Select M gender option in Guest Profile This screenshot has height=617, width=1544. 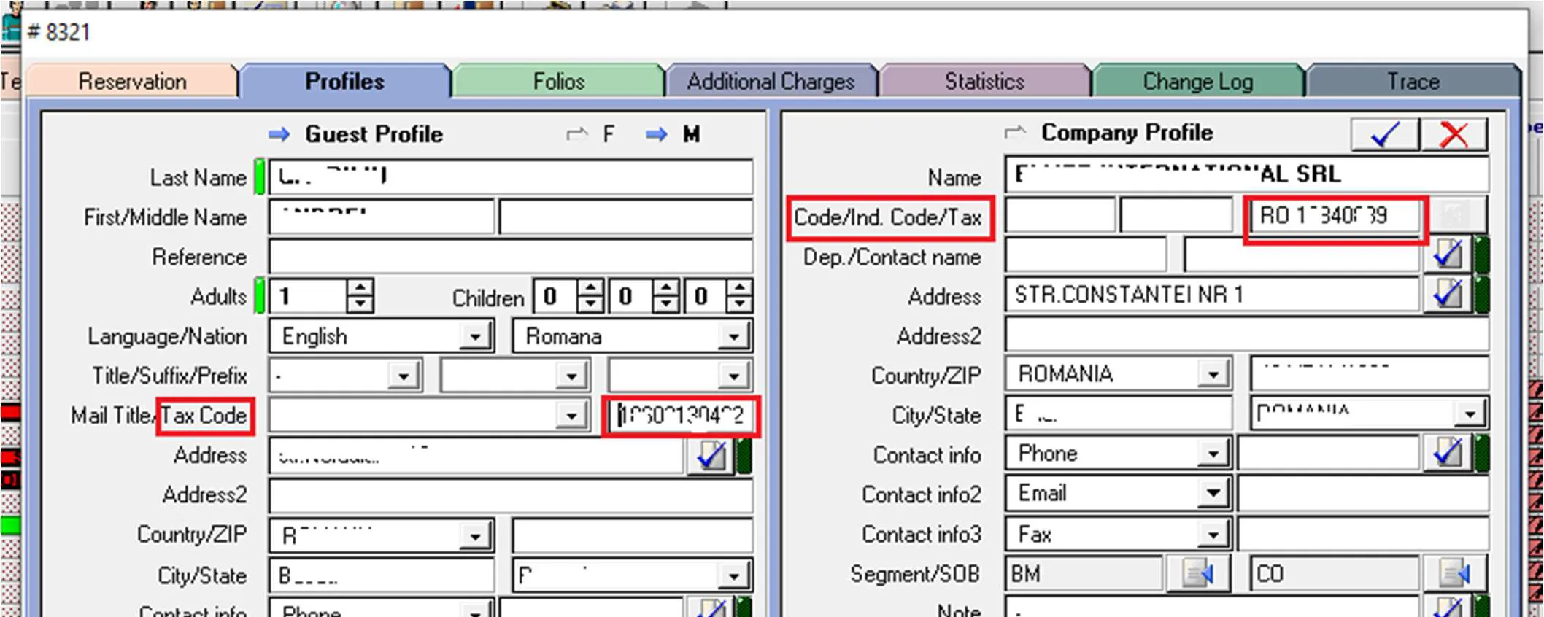tap(691, 134)
